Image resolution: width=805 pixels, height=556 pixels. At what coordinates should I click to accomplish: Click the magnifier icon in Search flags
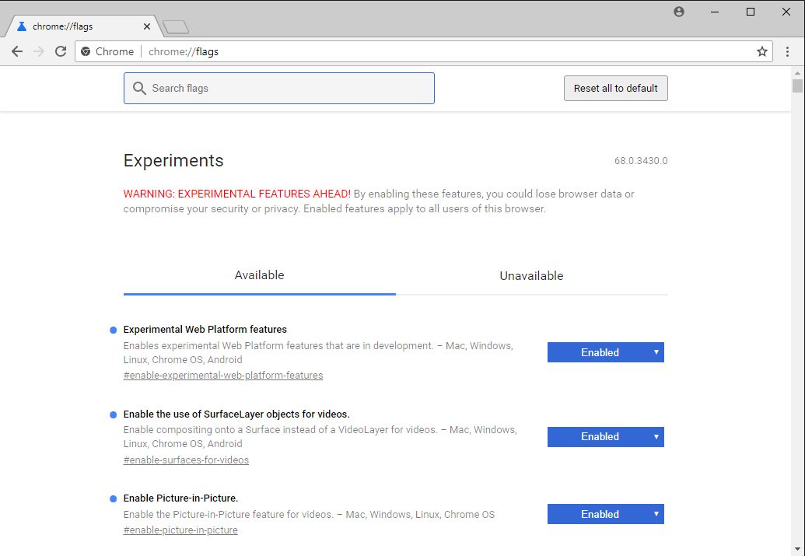point(139,89)
